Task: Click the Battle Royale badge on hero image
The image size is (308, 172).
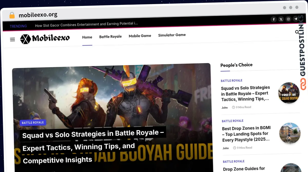Action: pos(33,122)
